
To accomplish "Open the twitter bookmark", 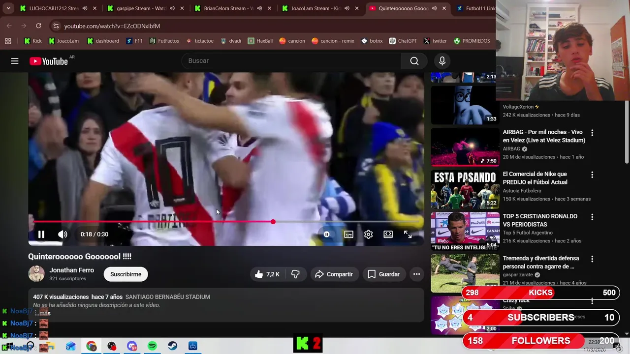I will [x=435, y=41].
